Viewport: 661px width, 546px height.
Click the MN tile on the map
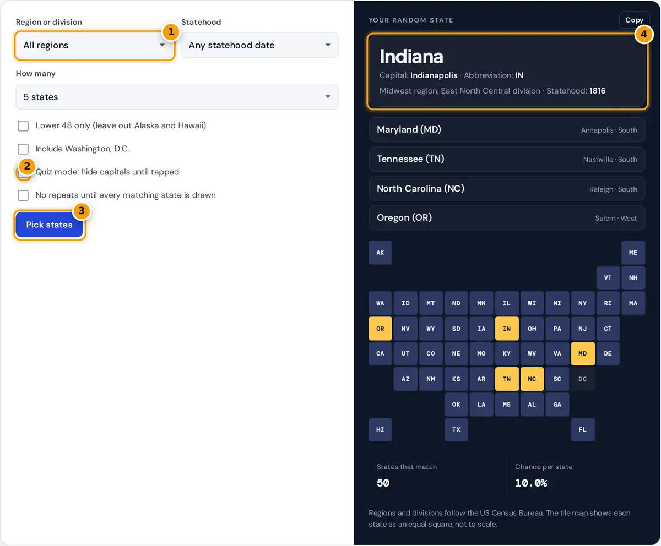point(481,303)
